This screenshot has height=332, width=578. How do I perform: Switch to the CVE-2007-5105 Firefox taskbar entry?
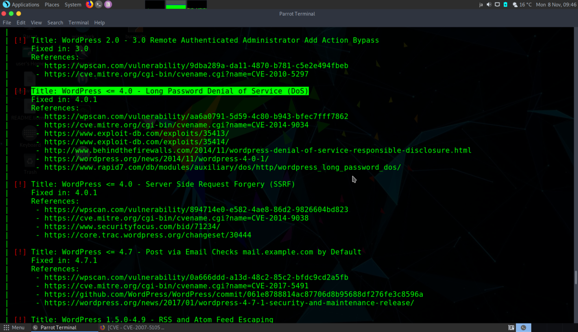[x=132, y=328]
